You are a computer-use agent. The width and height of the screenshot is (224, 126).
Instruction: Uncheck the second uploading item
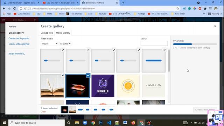click(88, 50)
